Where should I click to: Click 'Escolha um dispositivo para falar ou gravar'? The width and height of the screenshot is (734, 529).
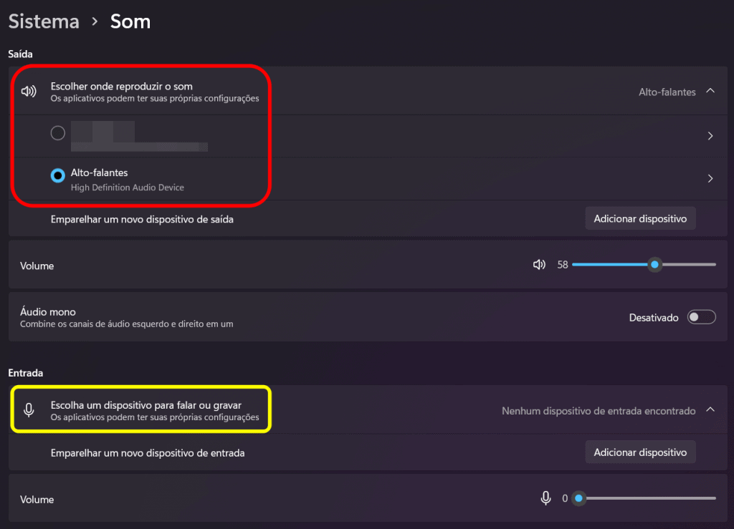pos(146,405)
